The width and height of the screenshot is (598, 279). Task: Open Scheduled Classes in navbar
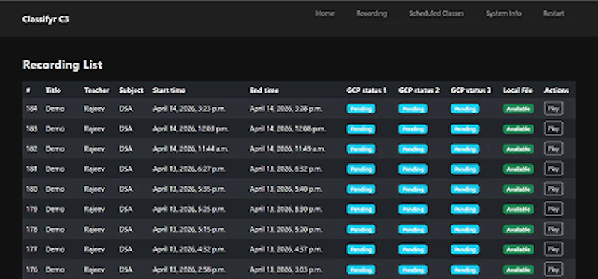point(437,13)
